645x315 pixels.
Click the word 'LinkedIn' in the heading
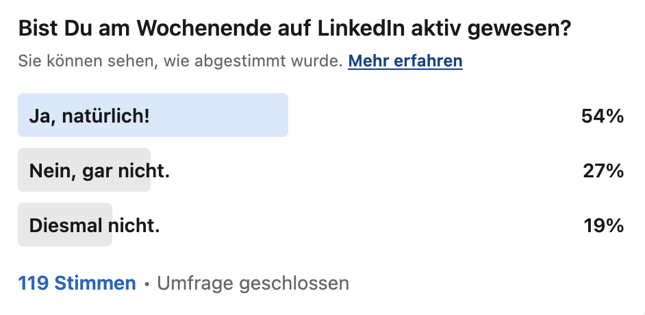click(361, 29)
